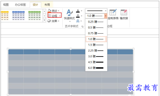Switch to the 布局 tab
This screenshot has height=96, width=160.
pyautogui.click(x=47, y=5)
